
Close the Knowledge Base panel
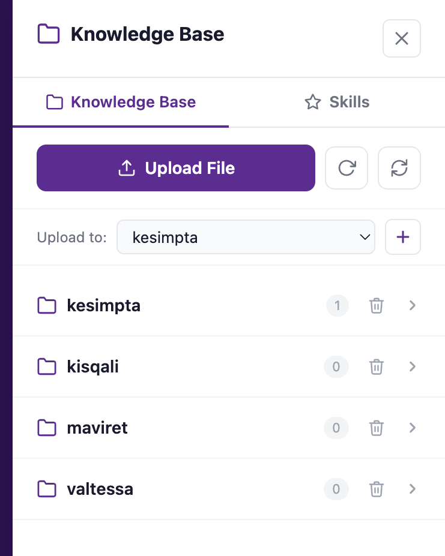[x=402, y=38]
